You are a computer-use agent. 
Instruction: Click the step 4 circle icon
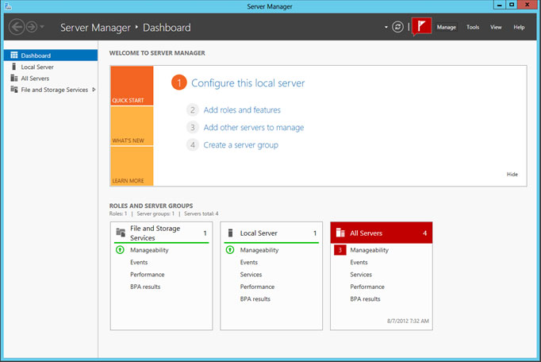tap(193, 145)
